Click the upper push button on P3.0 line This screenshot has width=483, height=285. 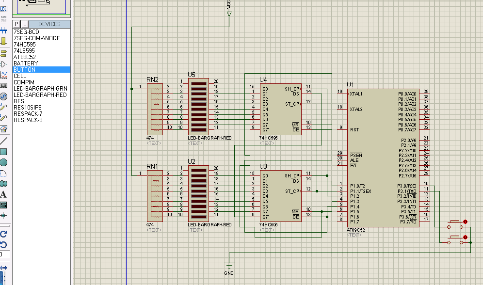click(x=455, y=224)
